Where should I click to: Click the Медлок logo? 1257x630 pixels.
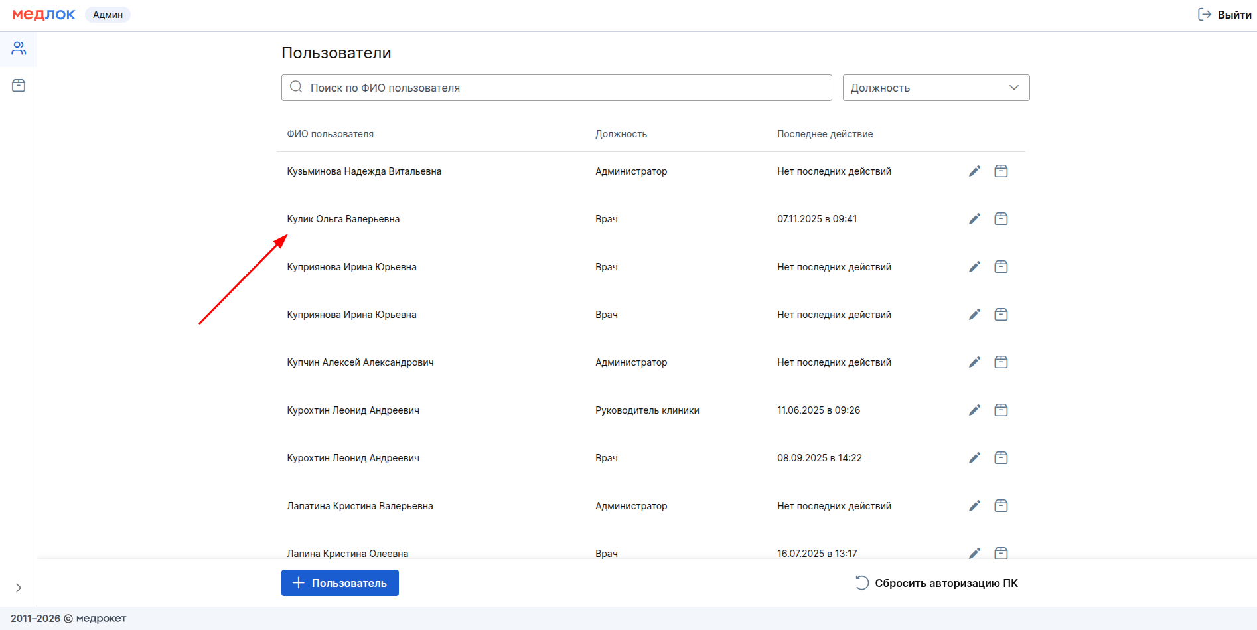pos(44,15)
